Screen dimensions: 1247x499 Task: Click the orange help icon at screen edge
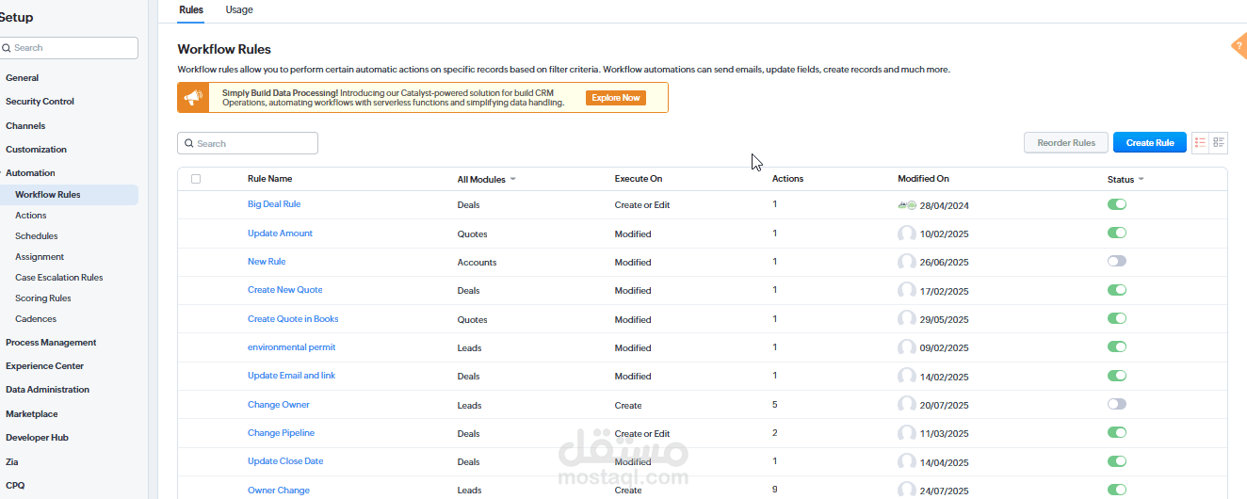[x=1239, y=45]
